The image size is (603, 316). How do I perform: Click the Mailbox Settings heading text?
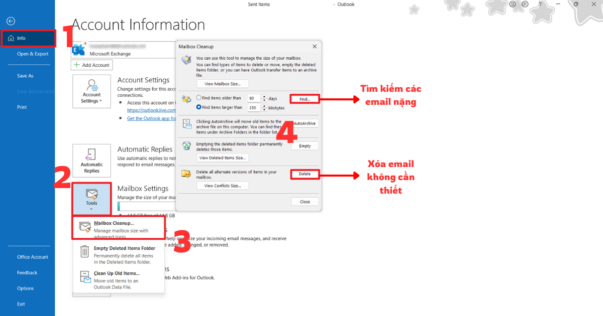click(x=143, y=189)
